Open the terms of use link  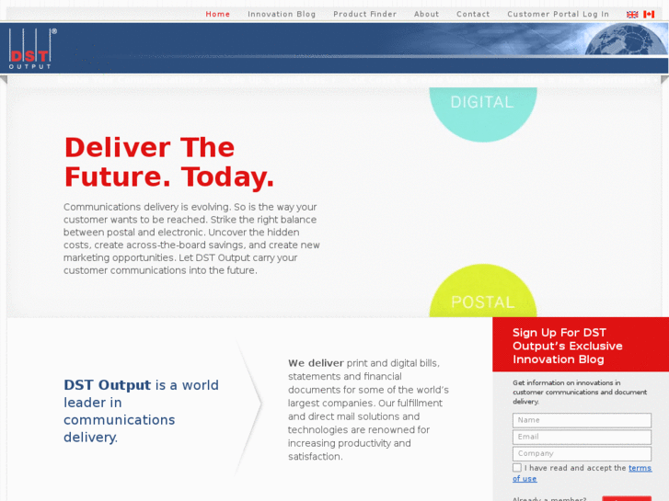pos(640,468)
